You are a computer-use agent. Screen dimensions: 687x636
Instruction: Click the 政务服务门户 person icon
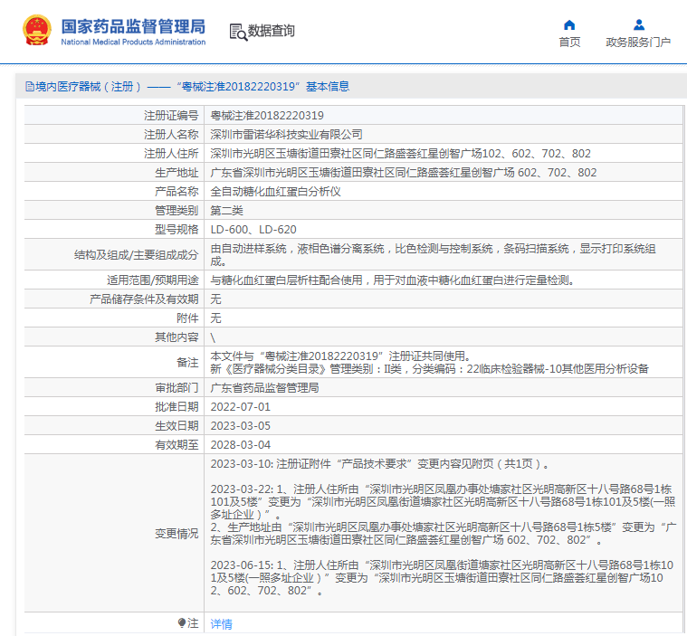click(x=638, y=25)
